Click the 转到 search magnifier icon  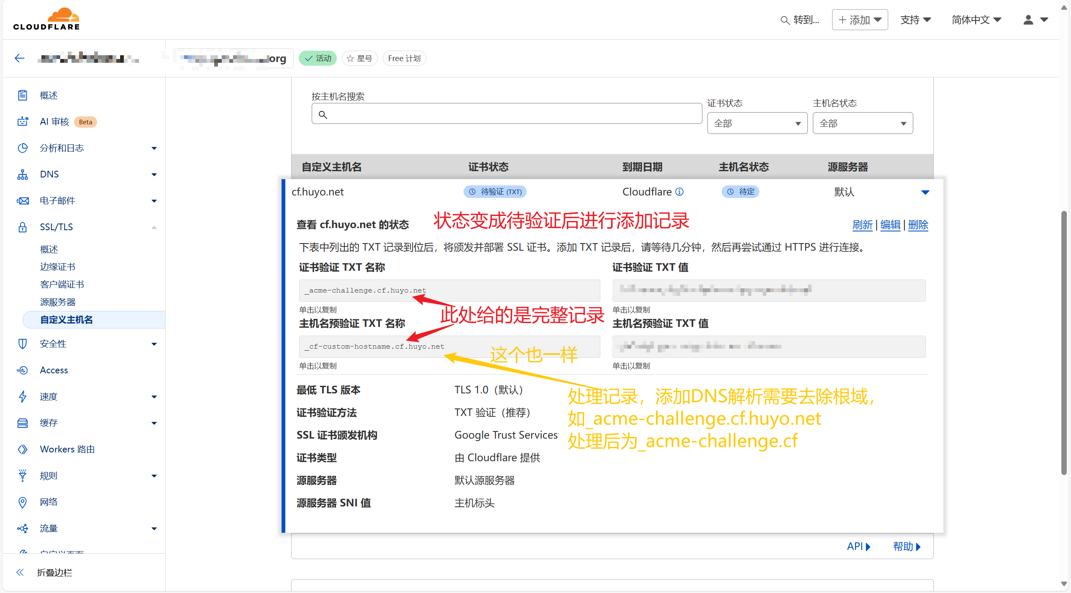785,20
